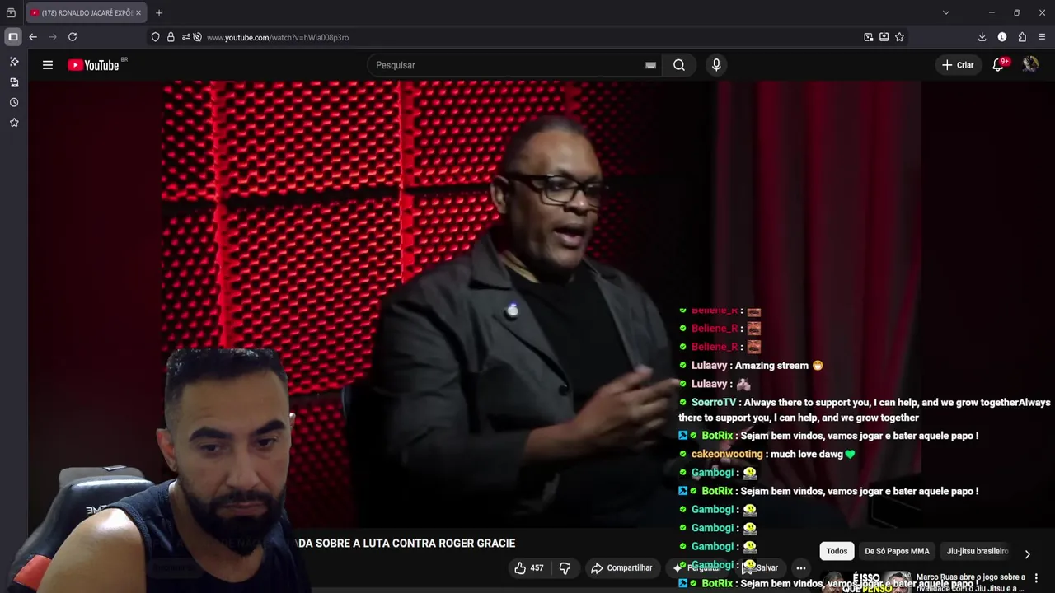
Task: Open bookmarks star in the sidebar
Action: pos(14,123)
